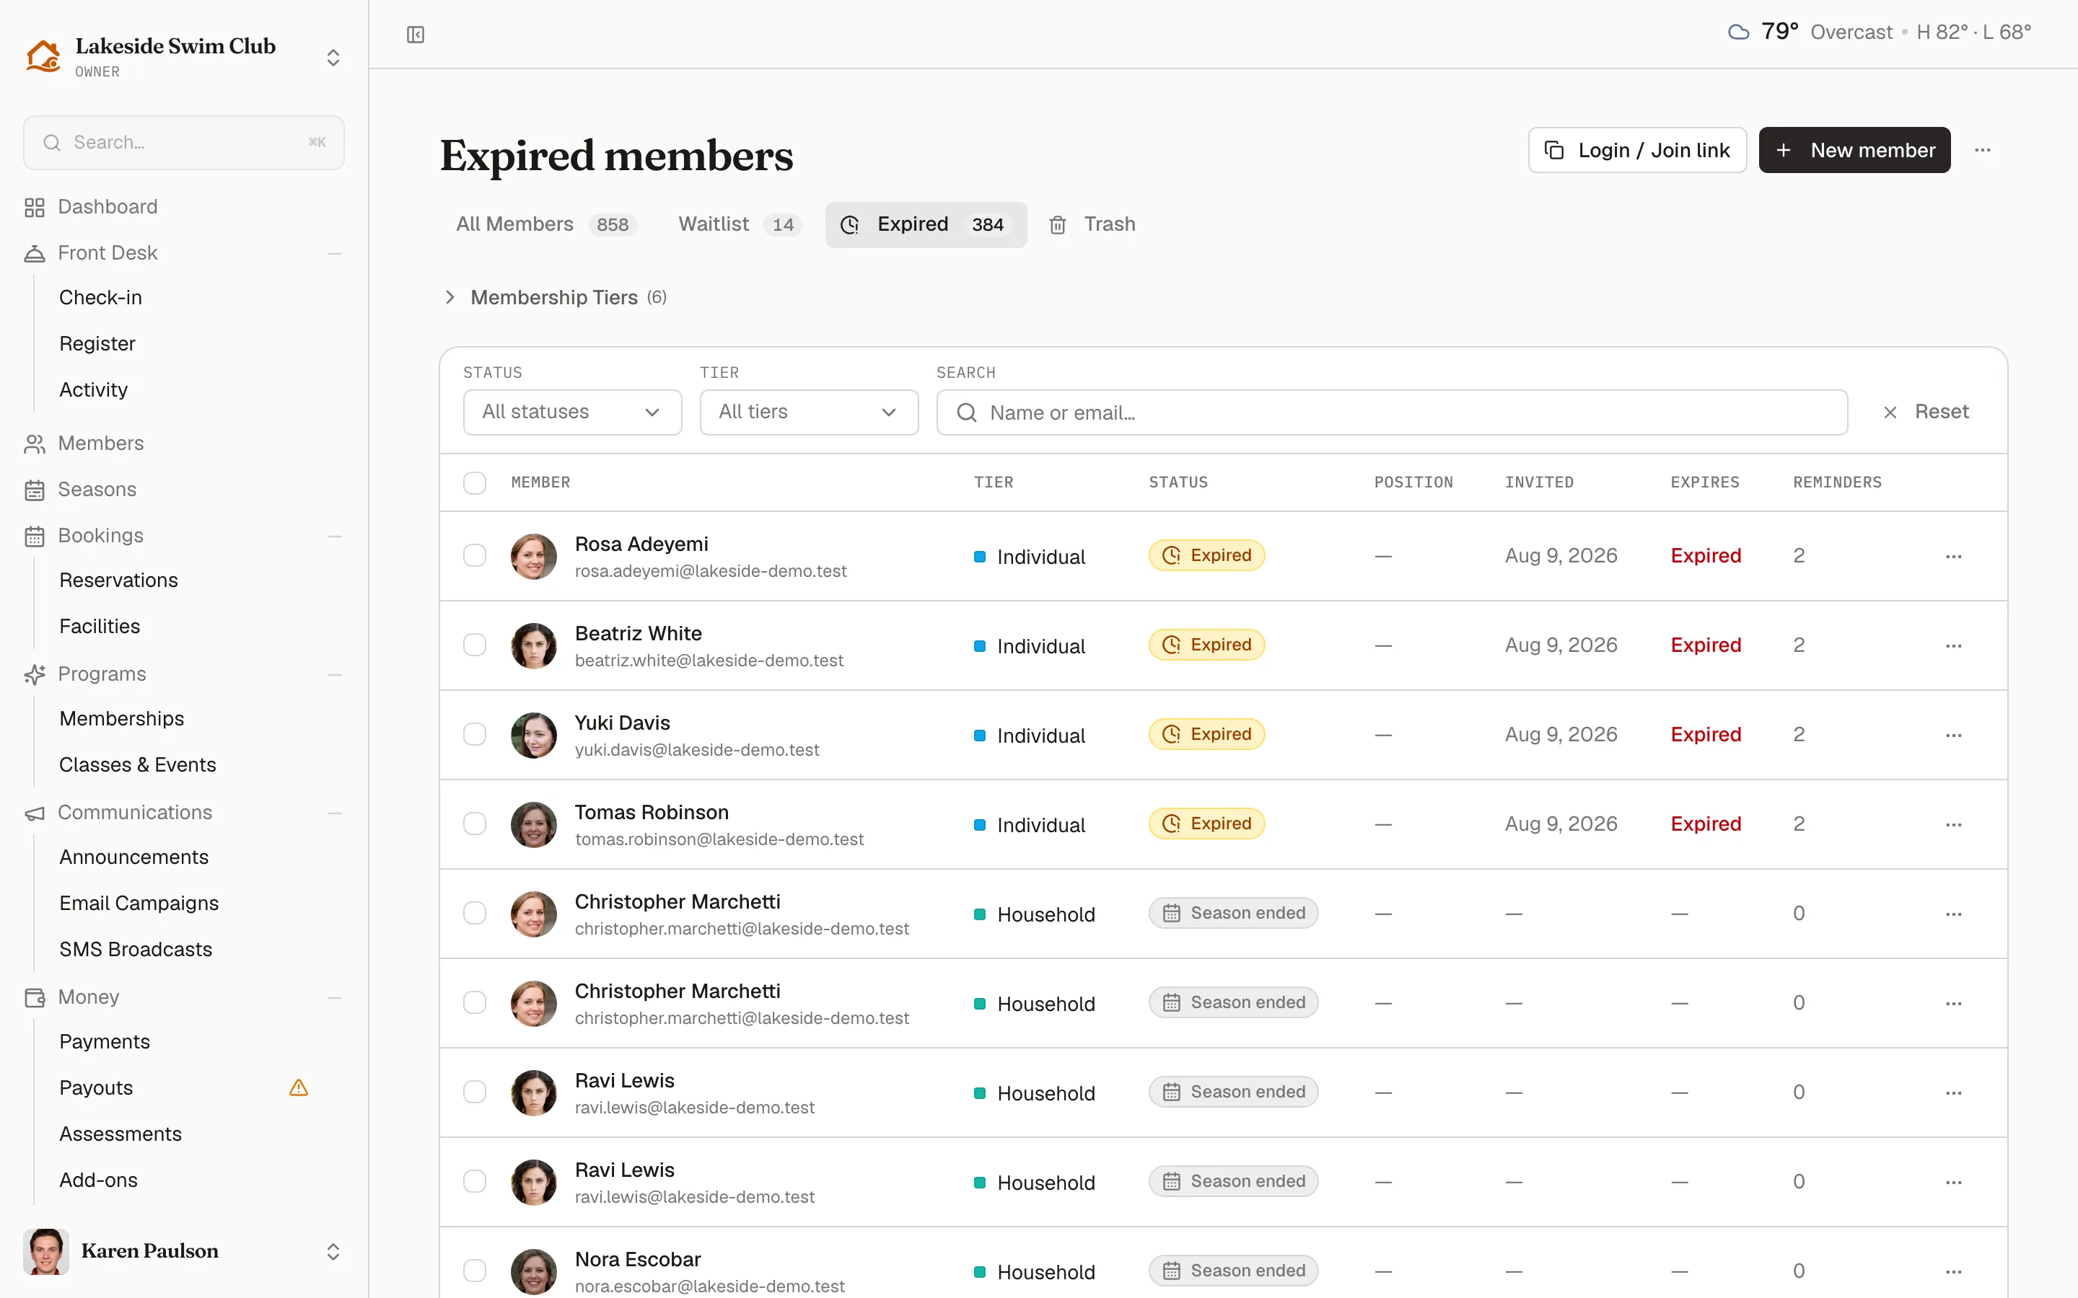Viewport: 2078px width, 1298px height.
Task: Toggle the sidebar collapse icon
Action: point(416,35)
